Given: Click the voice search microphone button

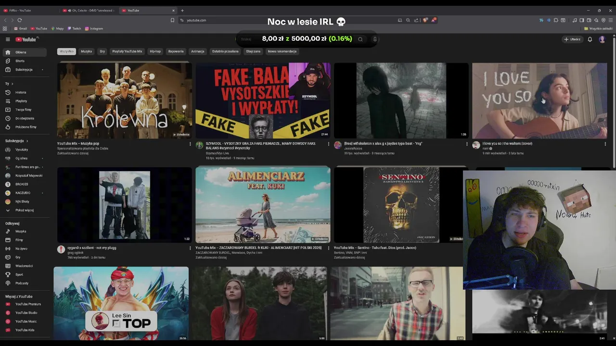Looking at the screenshot, I should [x=375, y=39].
